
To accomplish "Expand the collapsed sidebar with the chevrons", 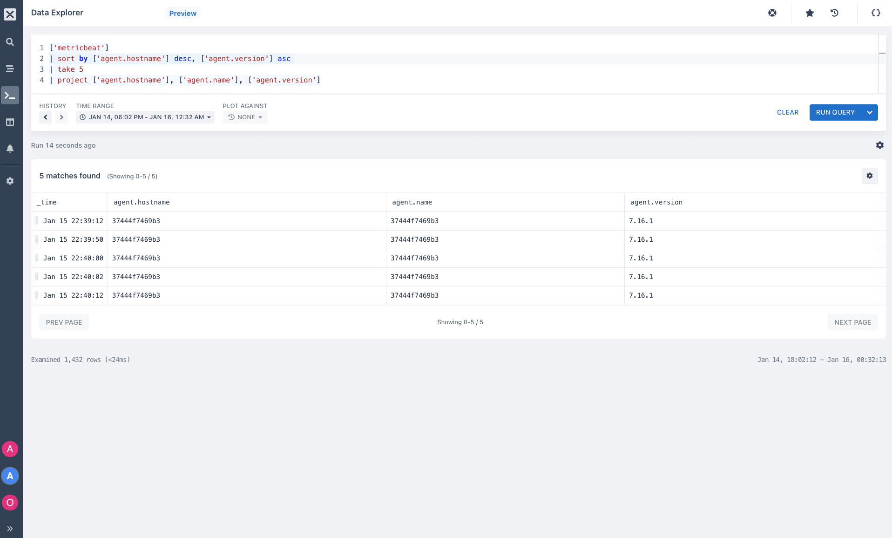I will pos(10,528).
